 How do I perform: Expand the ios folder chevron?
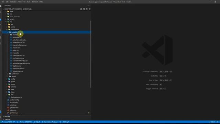(x=6, y=14)
